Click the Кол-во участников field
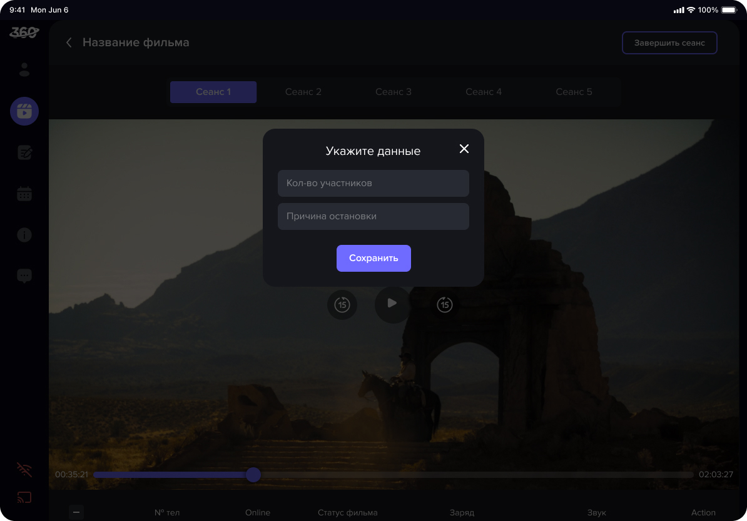This screenshot has height=521, width=747. coord(373,183)
